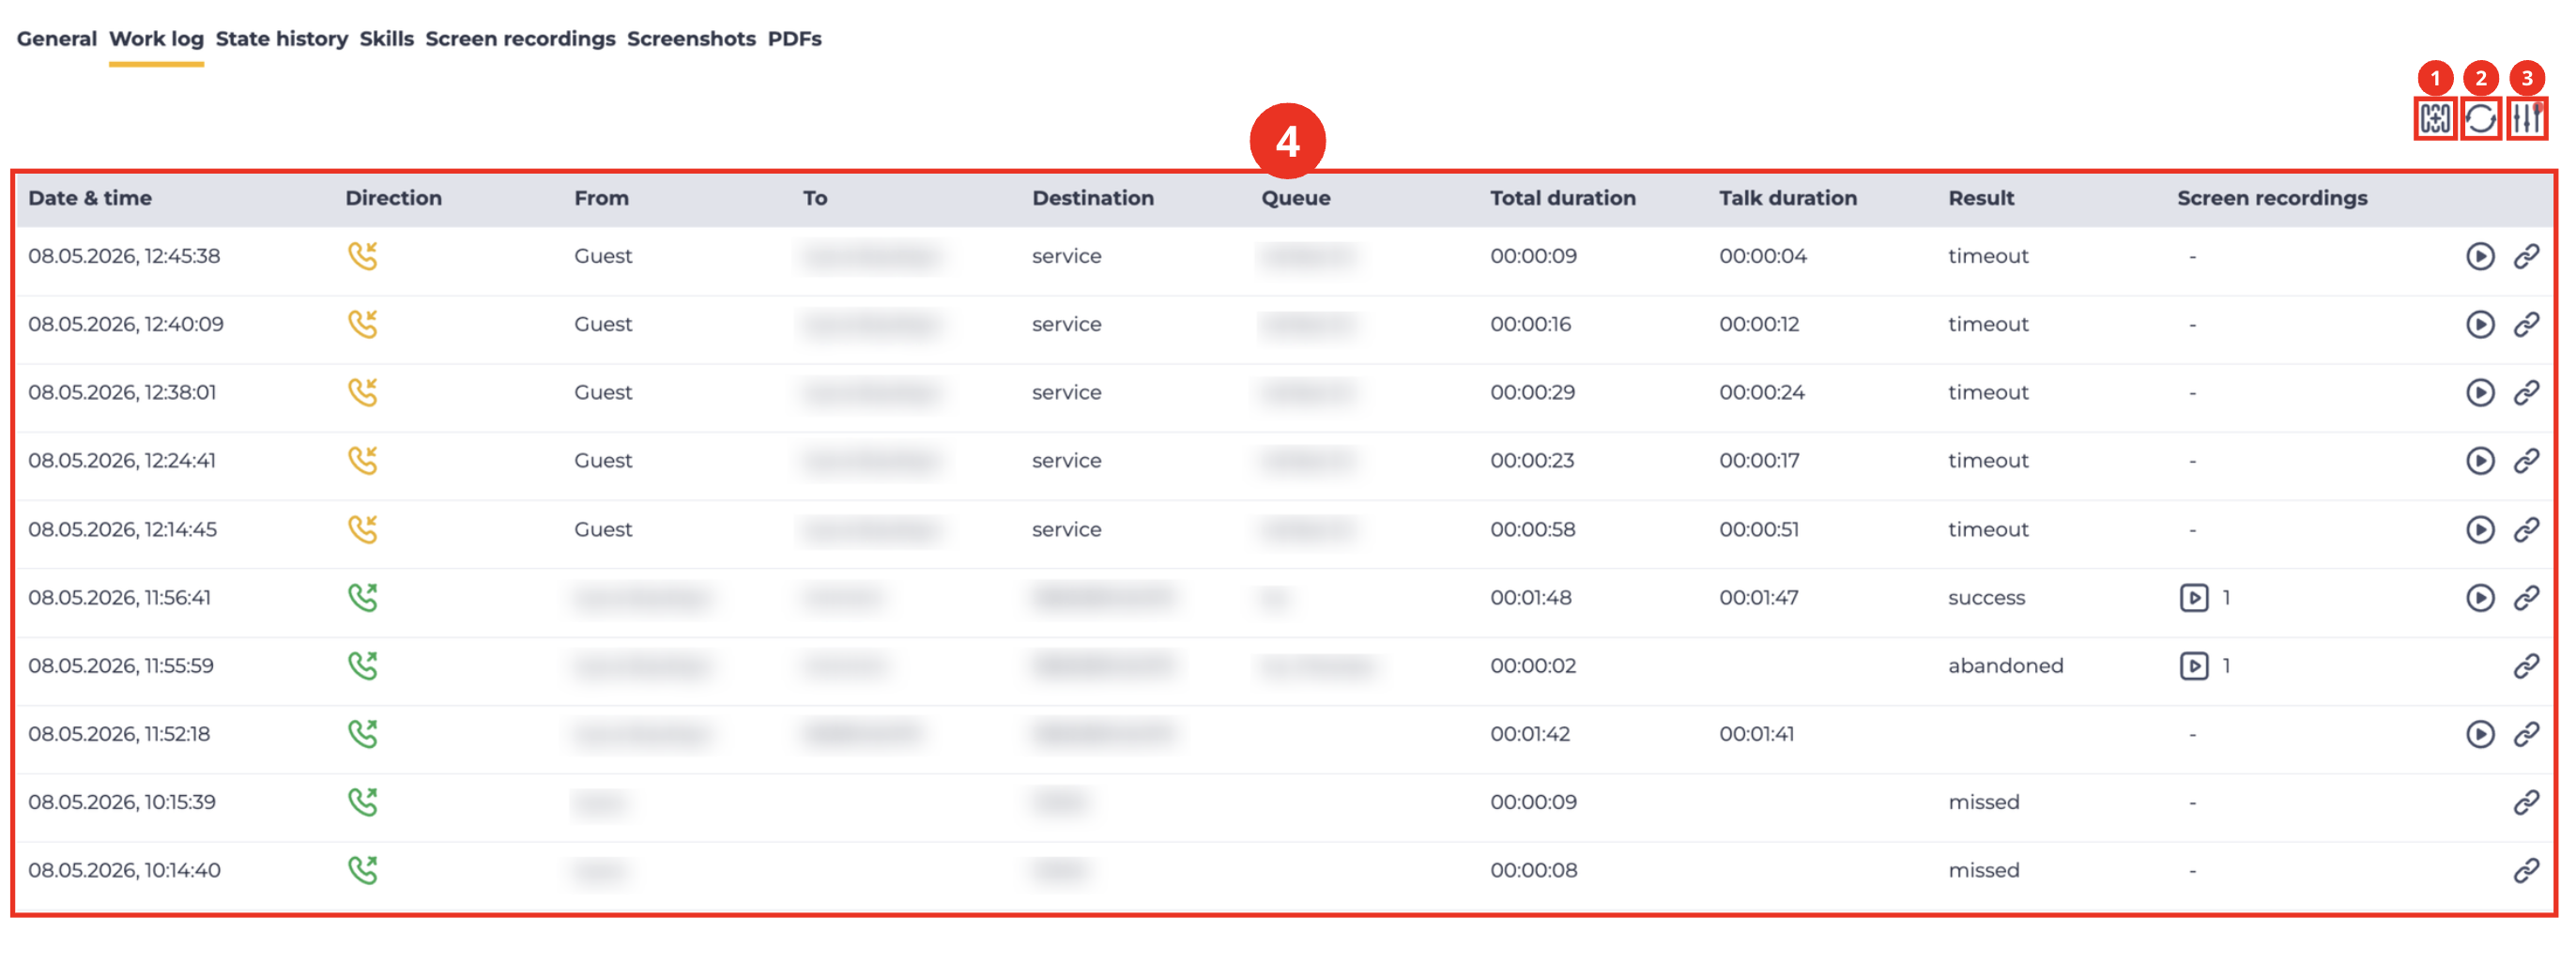Screen dimensions: 2576x978
Task: Click the Screen recordings column header
Action: tap(2272, 198)
